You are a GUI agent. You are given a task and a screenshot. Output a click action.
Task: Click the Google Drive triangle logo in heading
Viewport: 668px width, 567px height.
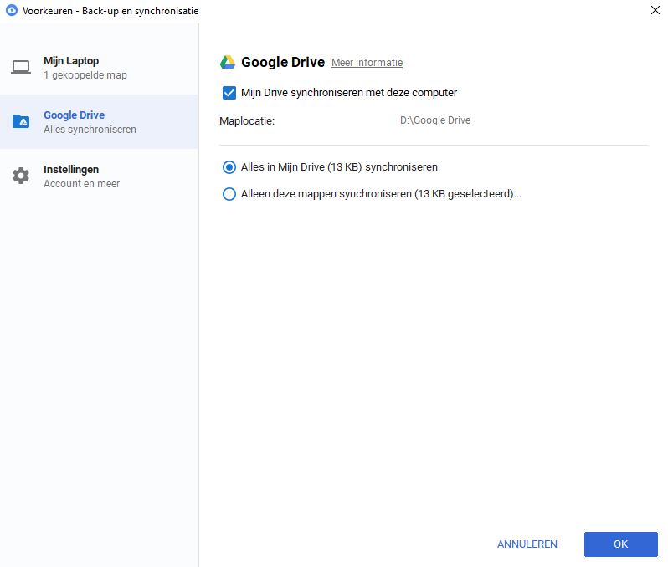tap(227, 63)
